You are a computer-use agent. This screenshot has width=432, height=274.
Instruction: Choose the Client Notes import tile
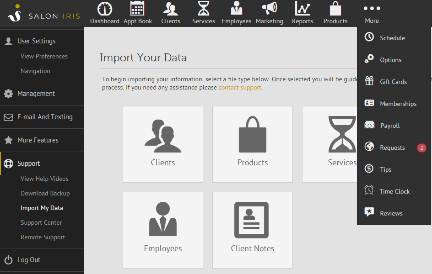click(x=253, y=230)
